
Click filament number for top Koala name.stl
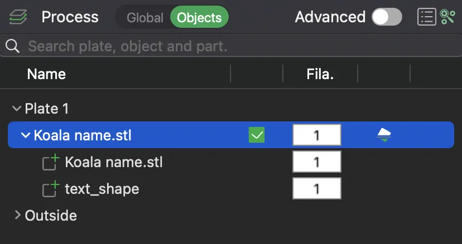(x=317, y=135)
